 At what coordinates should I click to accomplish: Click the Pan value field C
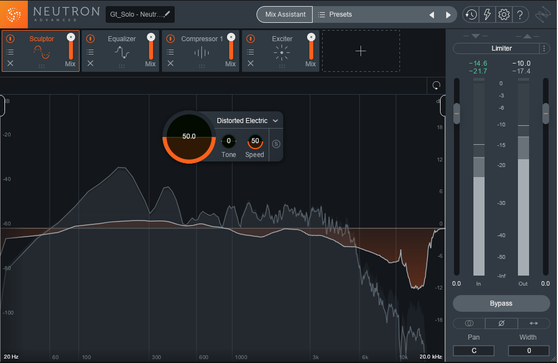pos(473,351)
